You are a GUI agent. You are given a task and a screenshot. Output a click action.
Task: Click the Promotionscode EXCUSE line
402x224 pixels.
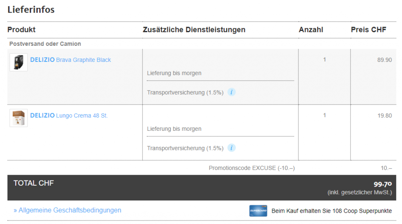coord(252,168)
